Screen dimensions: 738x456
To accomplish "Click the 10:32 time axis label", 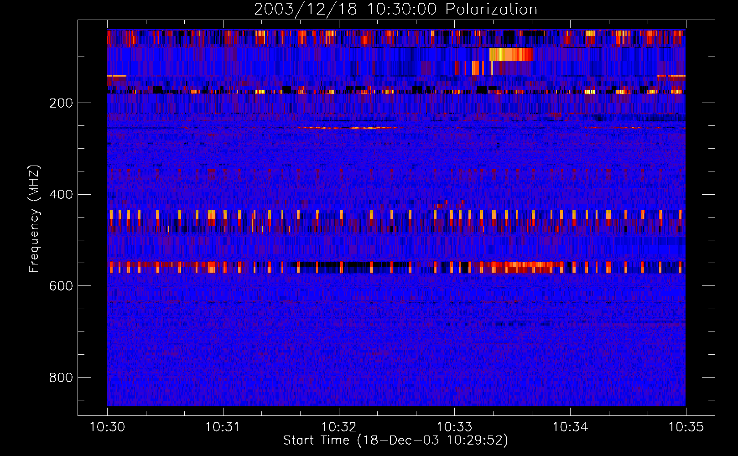I will point(338,427).
